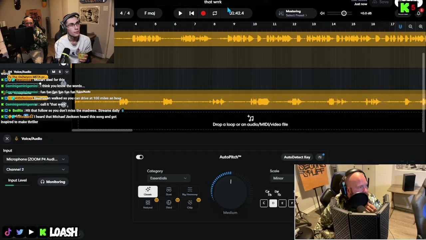Viewport: 426px width, 240px height.
Task: Click timeline ruler at bar 13
Action: pos(314,24)
